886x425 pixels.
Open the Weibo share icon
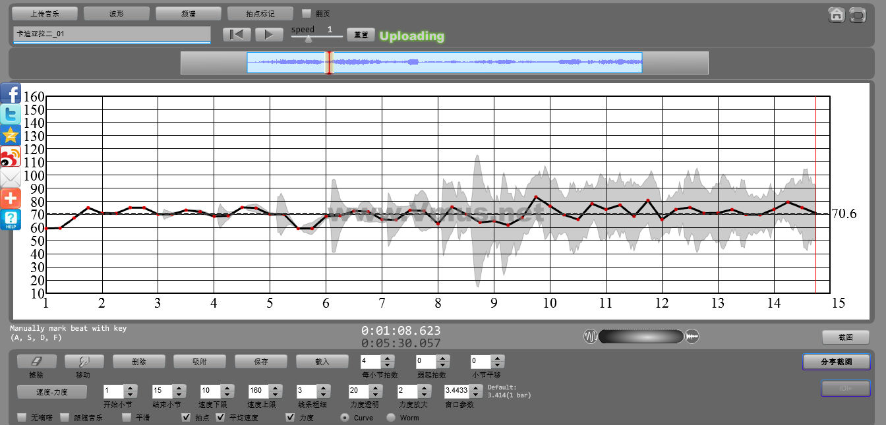click(x=11, y=157)
